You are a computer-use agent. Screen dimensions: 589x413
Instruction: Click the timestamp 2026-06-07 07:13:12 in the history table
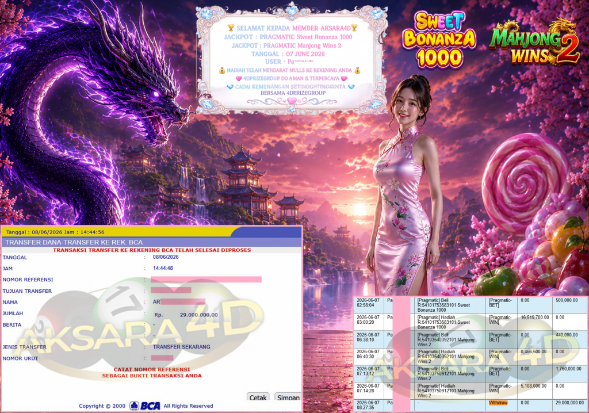point(369,371)
